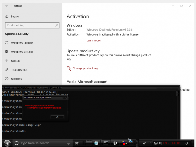Click the ENG language indicator

coord(166,143)
